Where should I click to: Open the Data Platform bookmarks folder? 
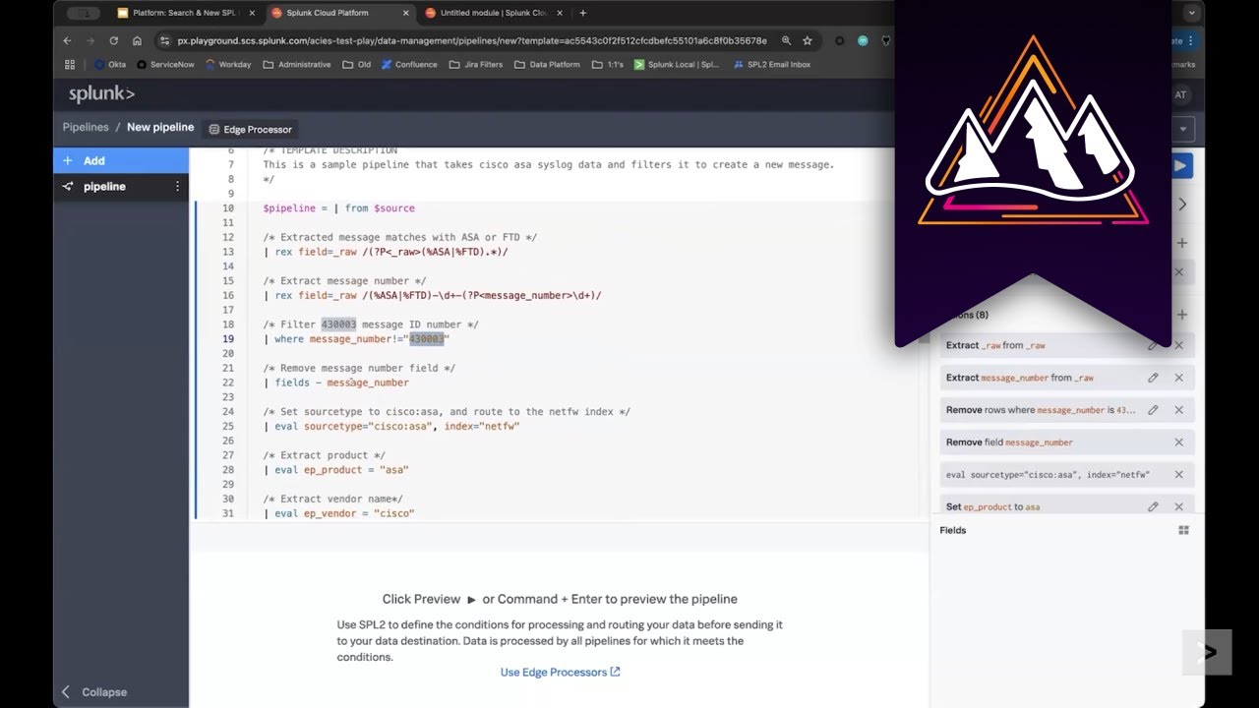coord(547,65)
